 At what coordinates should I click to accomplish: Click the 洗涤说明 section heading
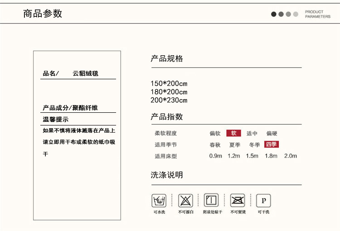pyautogui.click(x=167, y=175)
